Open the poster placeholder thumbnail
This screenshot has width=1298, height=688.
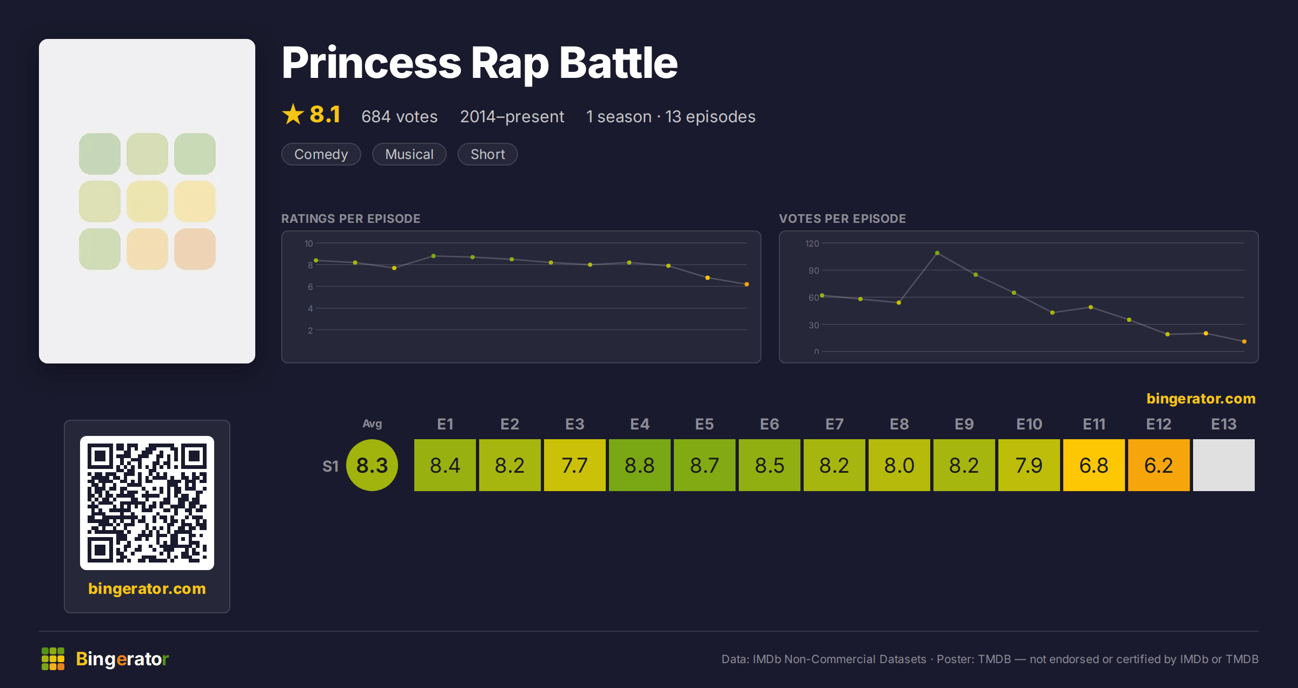tap(147, 201)
